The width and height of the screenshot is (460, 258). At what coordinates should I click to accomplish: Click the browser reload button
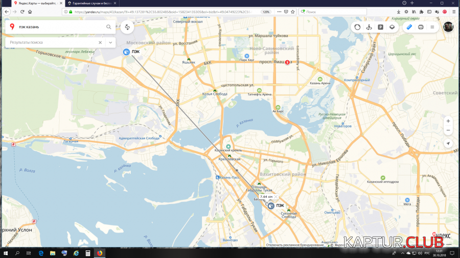pyautogui.click(x=22, y=12)
